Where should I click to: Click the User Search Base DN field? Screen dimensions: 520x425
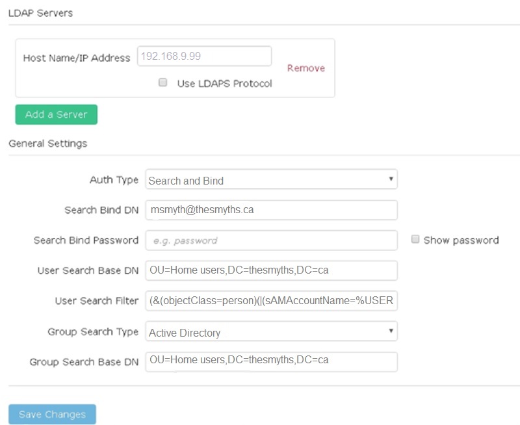(271, 270)
